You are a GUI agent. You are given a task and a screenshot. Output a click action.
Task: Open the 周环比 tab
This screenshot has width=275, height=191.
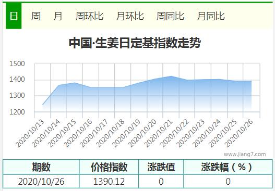pyautogui.click(x=89, y=16)
